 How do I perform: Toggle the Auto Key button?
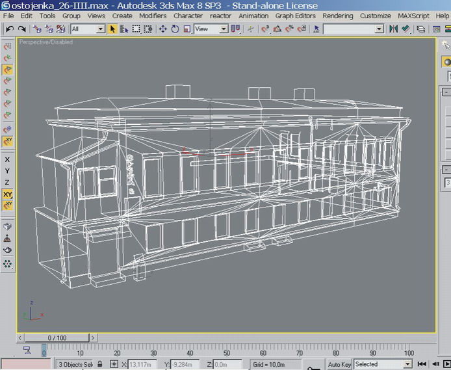tap(339, 364)
